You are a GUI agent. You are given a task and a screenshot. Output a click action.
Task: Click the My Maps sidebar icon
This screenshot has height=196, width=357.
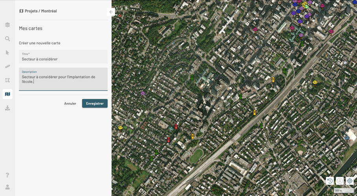7,94
